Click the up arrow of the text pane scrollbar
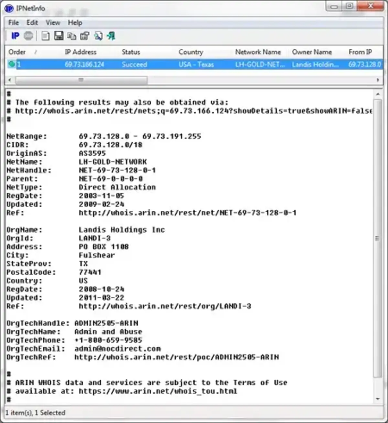Image resolution: width=388 pixels, height=423 pixels. point(377,94)
